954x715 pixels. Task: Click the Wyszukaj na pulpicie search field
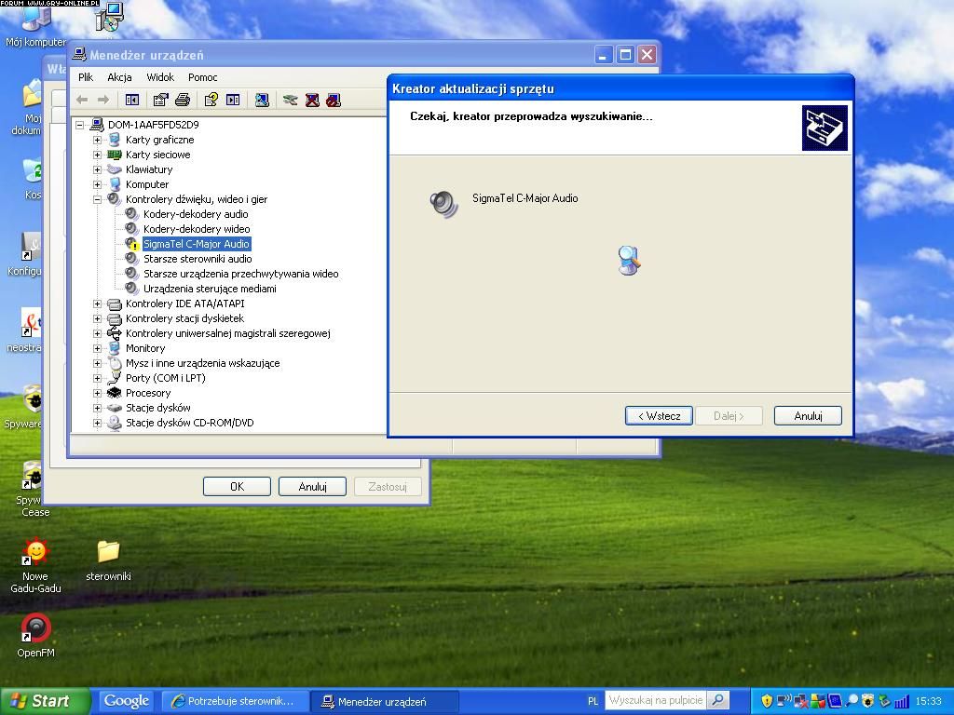click(656, 701)
